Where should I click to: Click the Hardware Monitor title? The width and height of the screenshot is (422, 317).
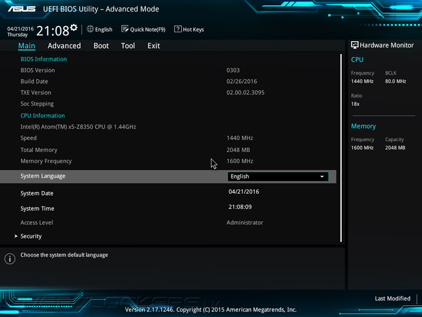[x=386, y=45]
